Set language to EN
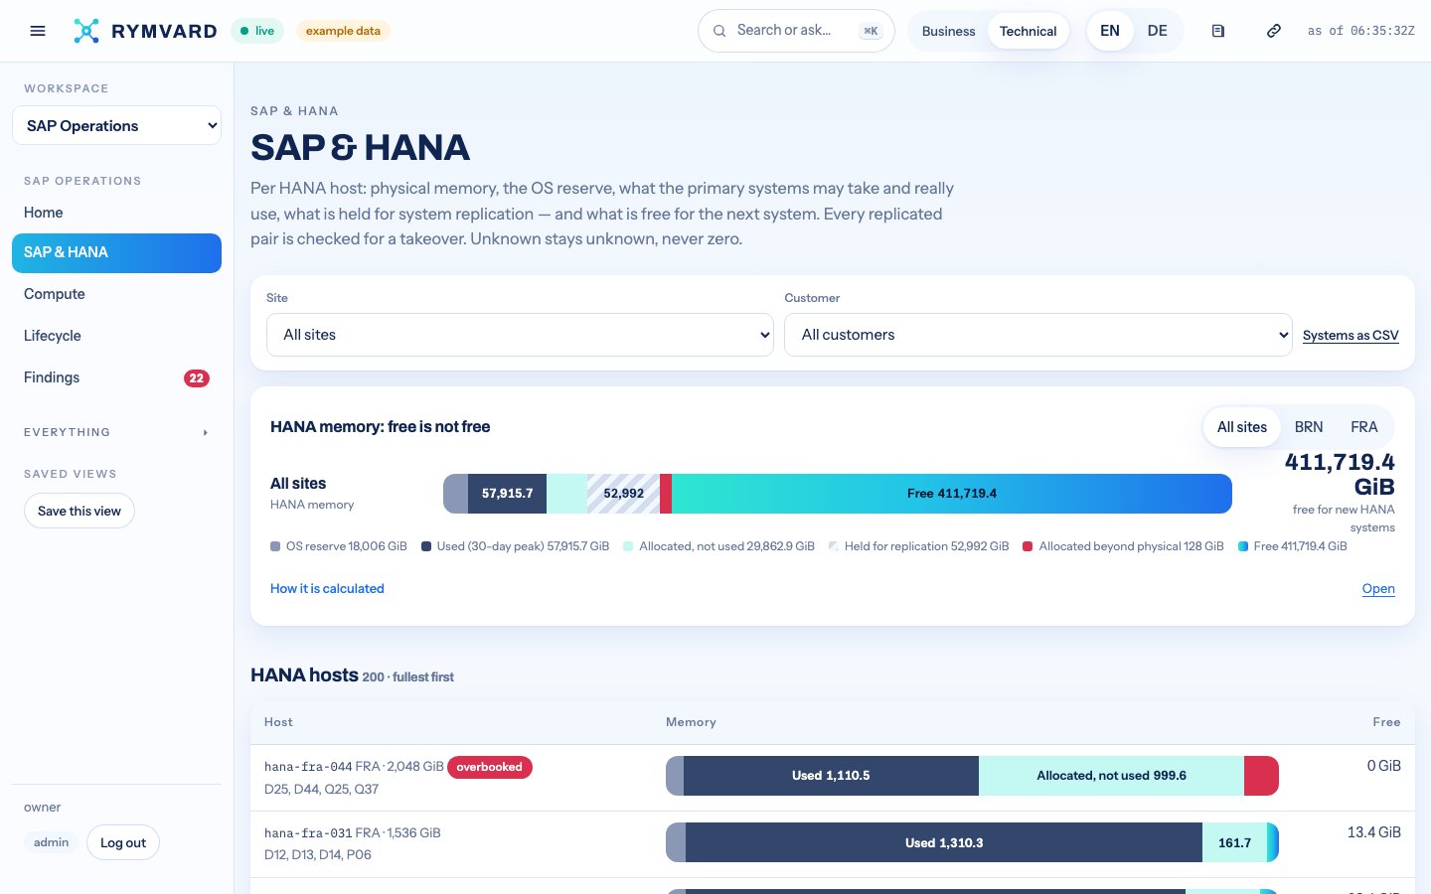 1110,31
